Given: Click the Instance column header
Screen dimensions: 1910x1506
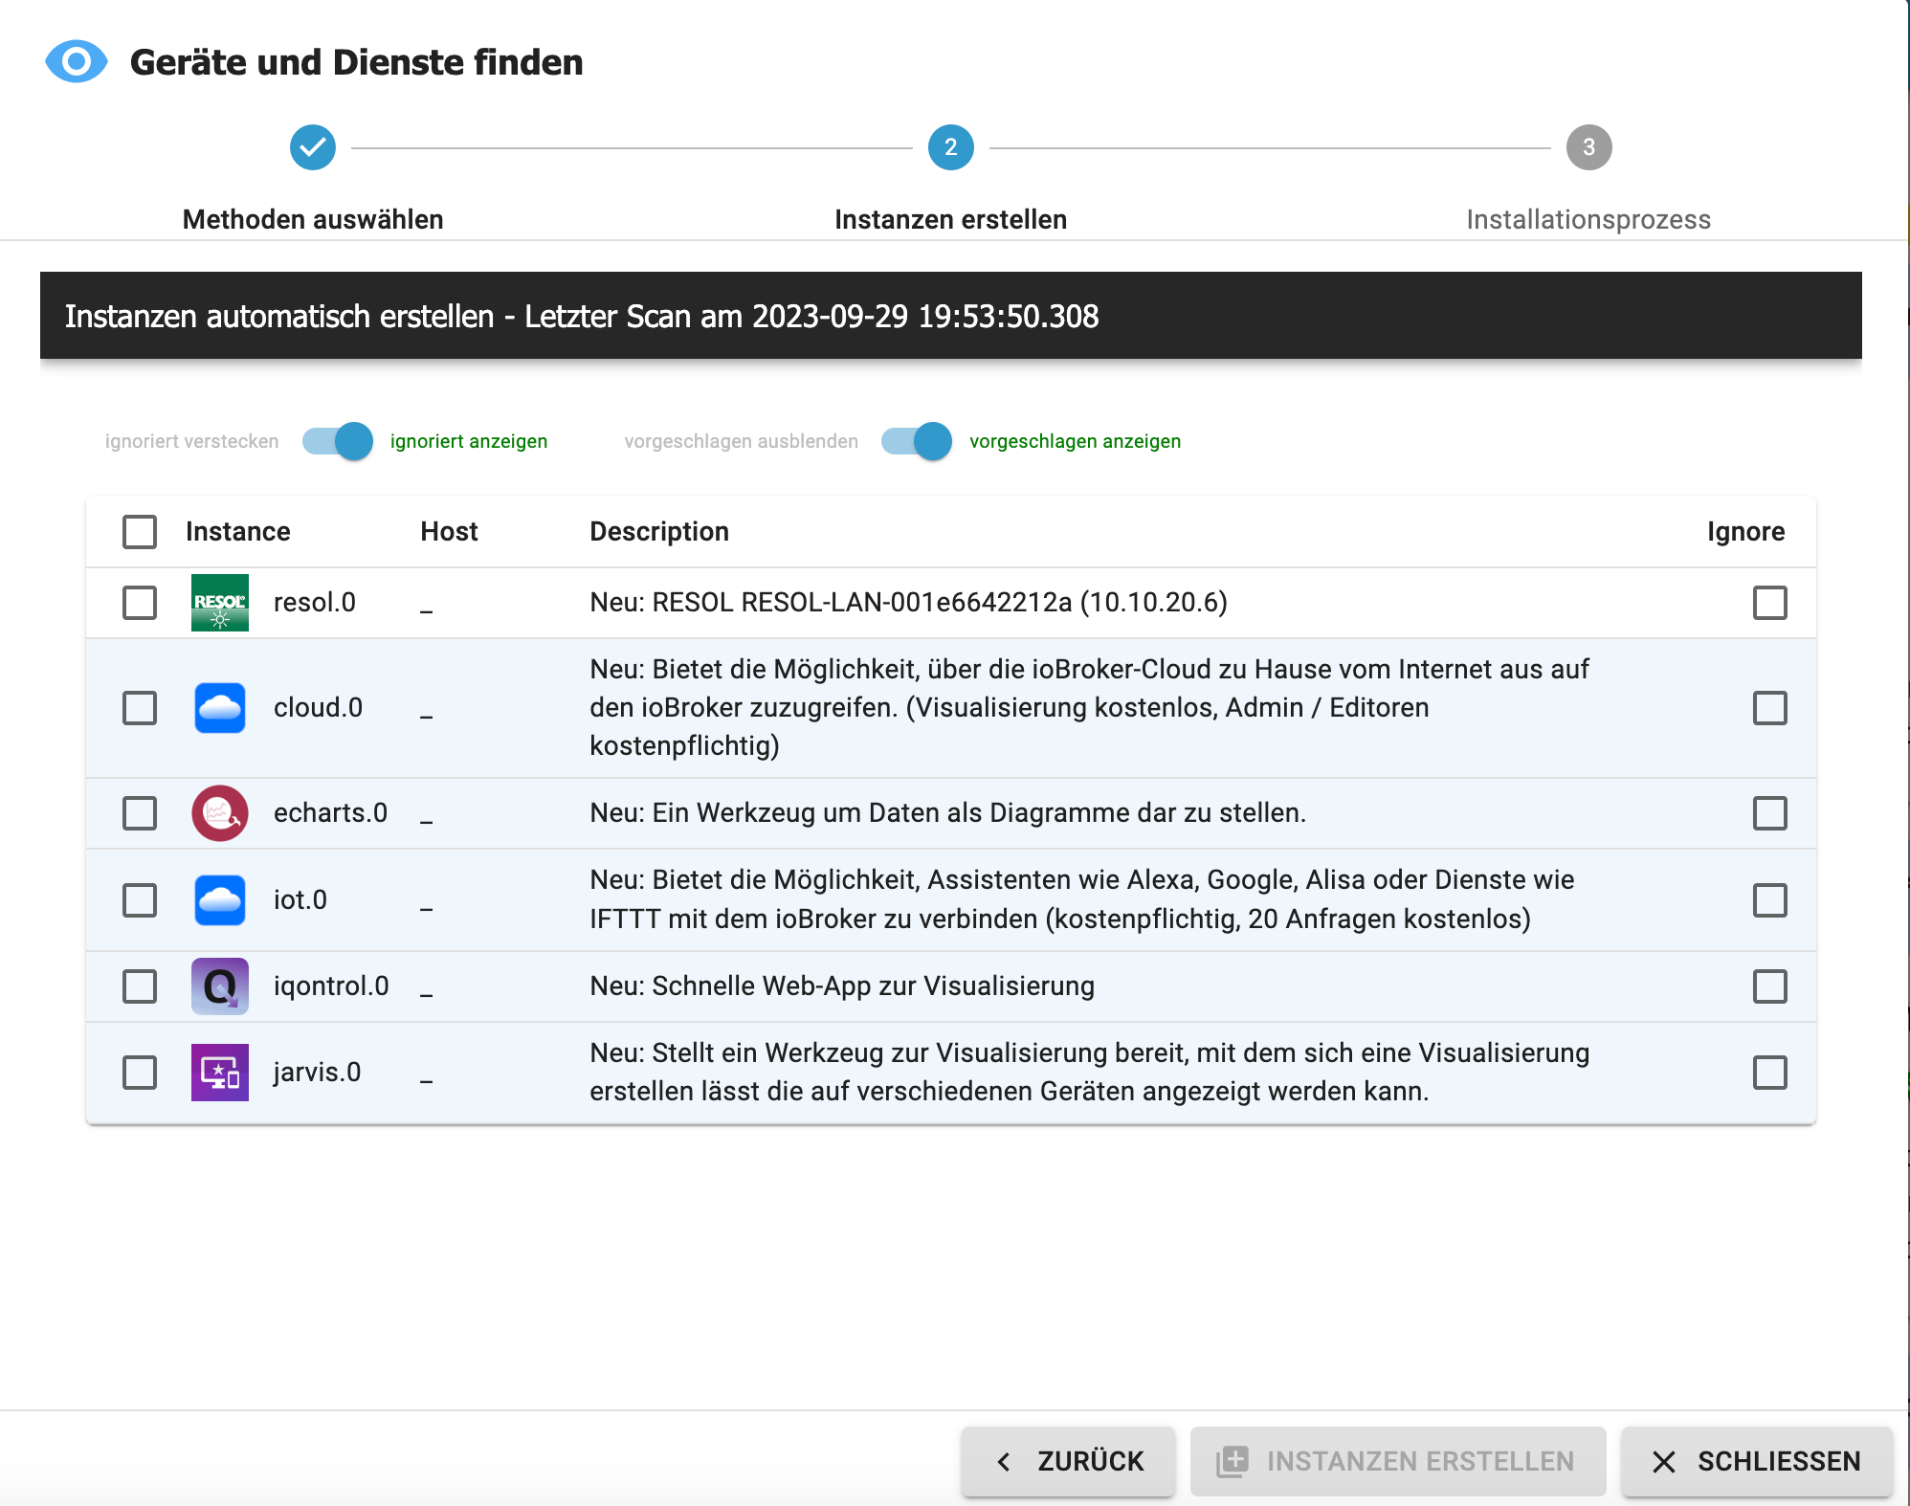Looking at the screenshot, I should tap(238, 531).
